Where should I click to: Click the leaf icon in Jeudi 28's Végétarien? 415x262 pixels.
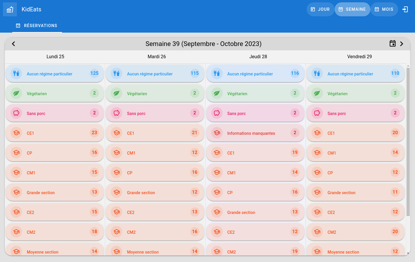[x=217, y=93]
